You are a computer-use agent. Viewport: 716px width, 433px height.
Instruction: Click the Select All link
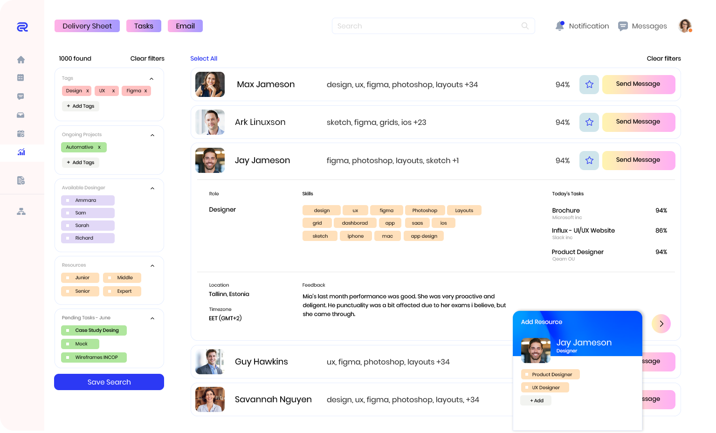click(204, 58)
